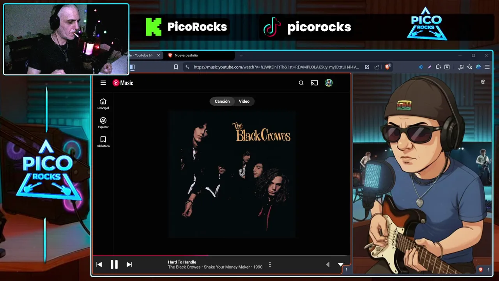Open the kebab menu on the left pane's bottom edge
The width and height of the screenshot is (499, 281).
click(347, 270)
